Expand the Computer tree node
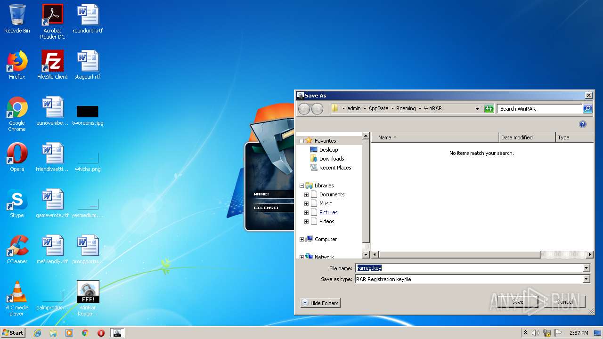 [301, 239]
